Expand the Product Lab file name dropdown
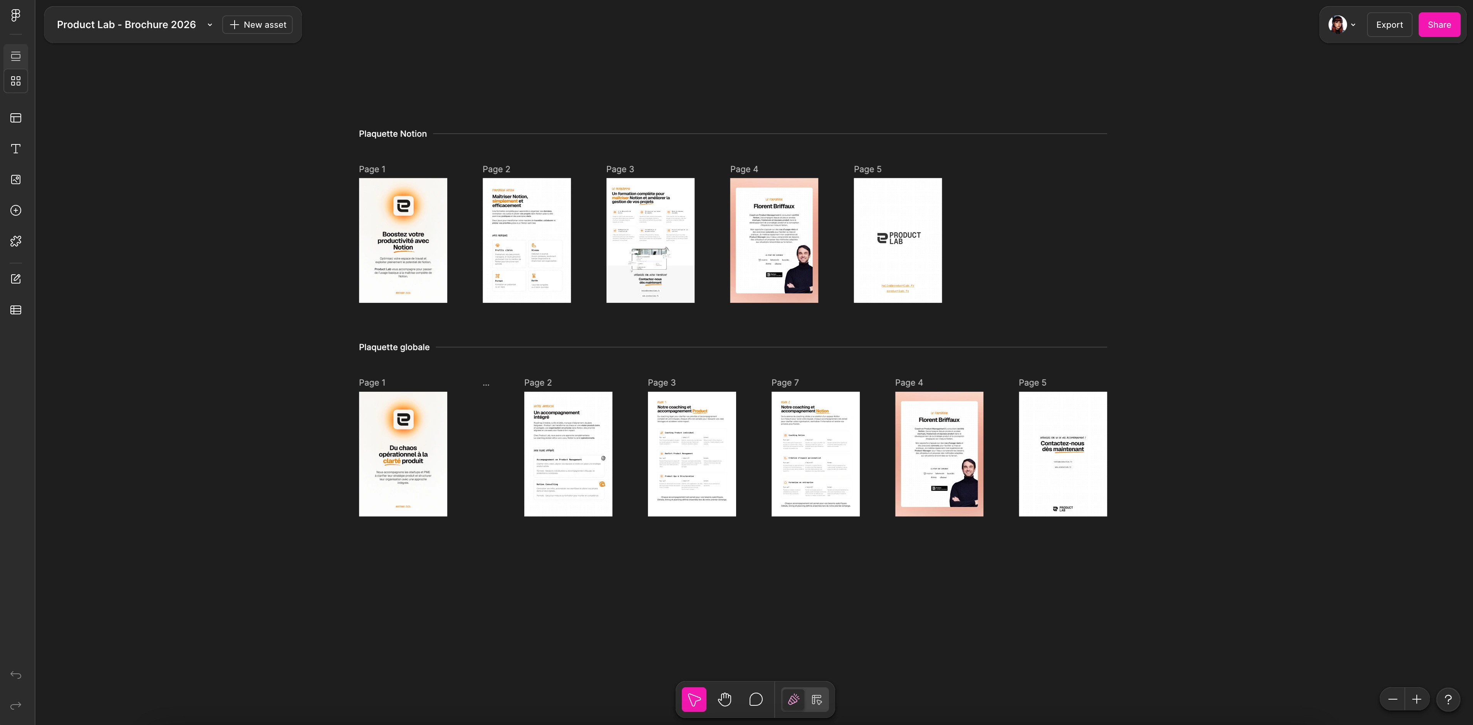 pos(210,25)
